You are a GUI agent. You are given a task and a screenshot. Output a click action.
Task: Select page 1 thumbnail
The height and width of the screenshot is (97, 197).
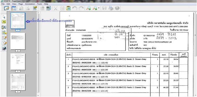(x=18, y=21)
